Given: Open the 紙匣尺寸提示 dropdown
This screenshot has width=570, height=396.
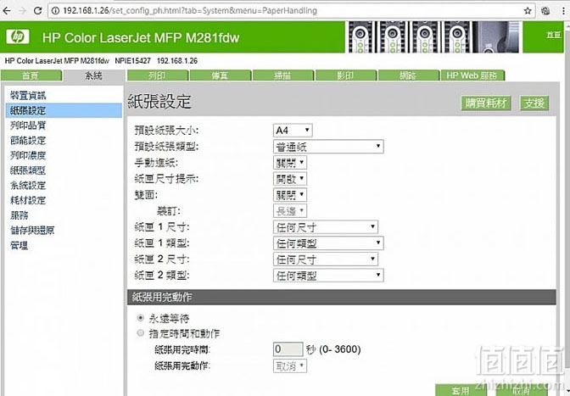Looking at the screenshot, I should [290, 179].
